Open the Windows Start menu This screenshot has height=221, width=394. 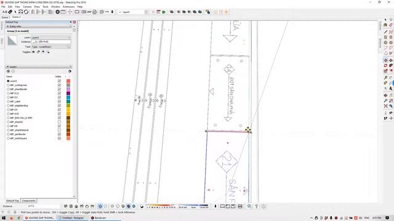coord(4,218)
